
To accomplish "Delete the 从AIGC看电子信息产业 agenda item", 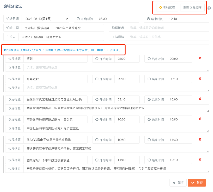I will pos(200,139).
